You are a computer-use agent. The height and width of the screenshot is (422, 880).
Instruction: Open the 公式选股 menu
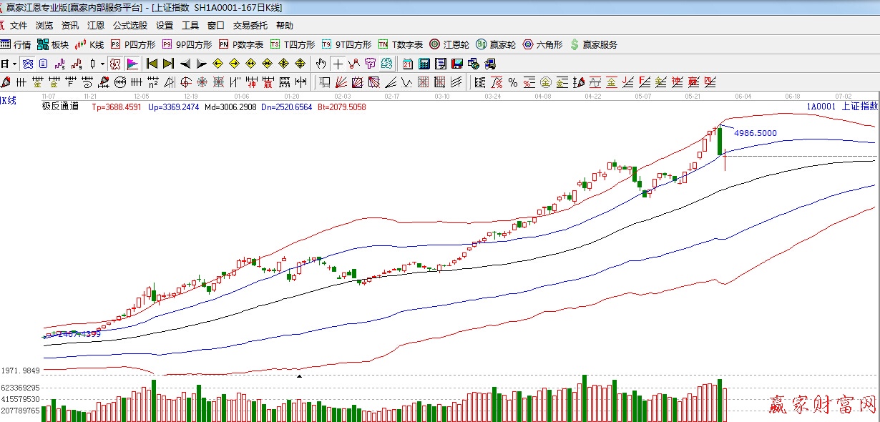[x=129, y=26]
